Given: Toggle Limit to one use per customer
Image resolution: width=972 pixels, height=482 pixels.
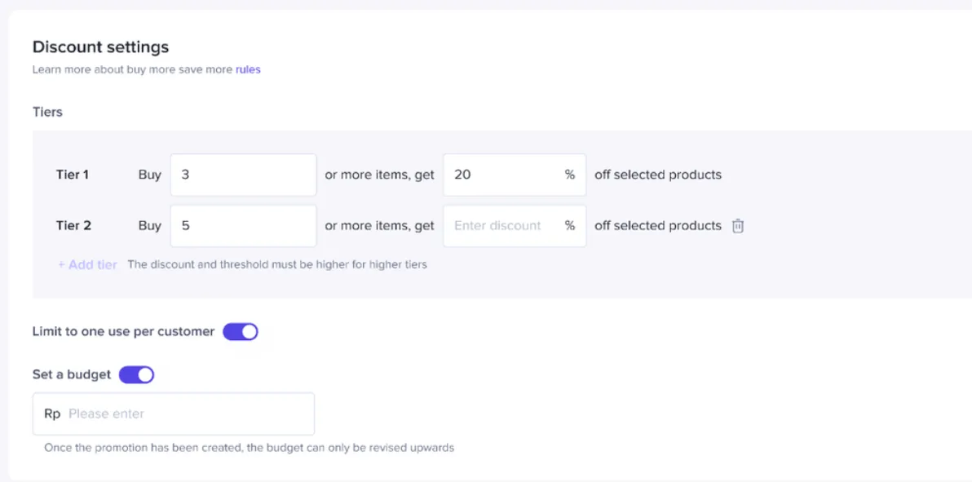Looking at the screenshot, I should pos(241,332).
